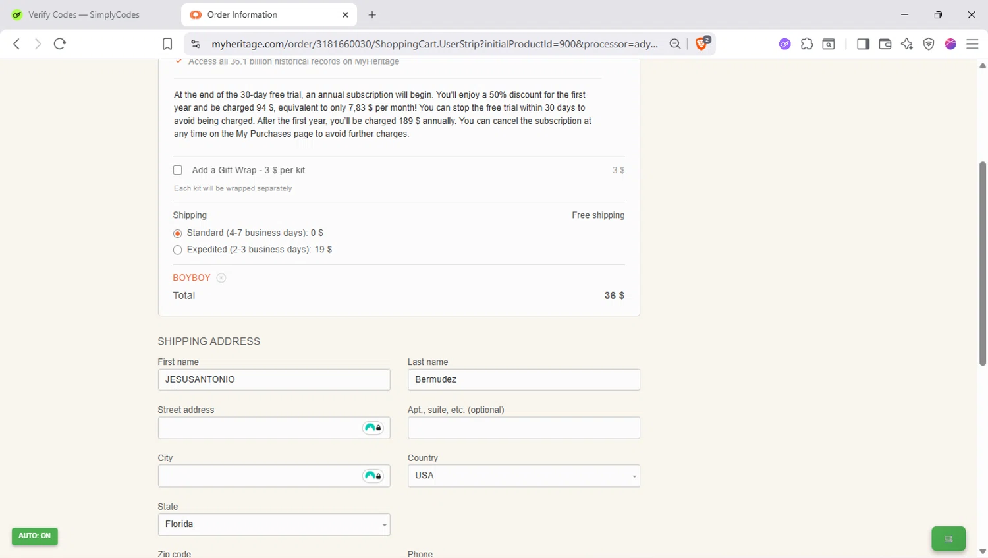988x558 pixels.
Task: Click the Street address input field
Action: tap(274, 428)
